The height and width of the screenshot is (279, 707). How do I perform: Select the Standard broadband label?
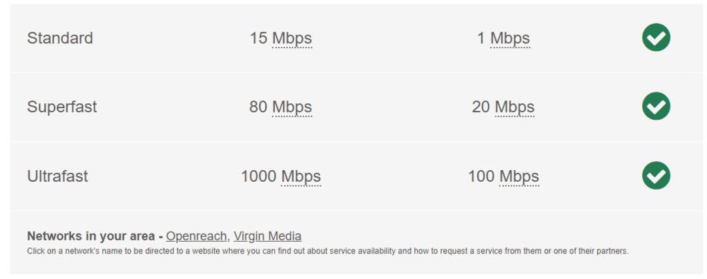[x=60, y=39]
